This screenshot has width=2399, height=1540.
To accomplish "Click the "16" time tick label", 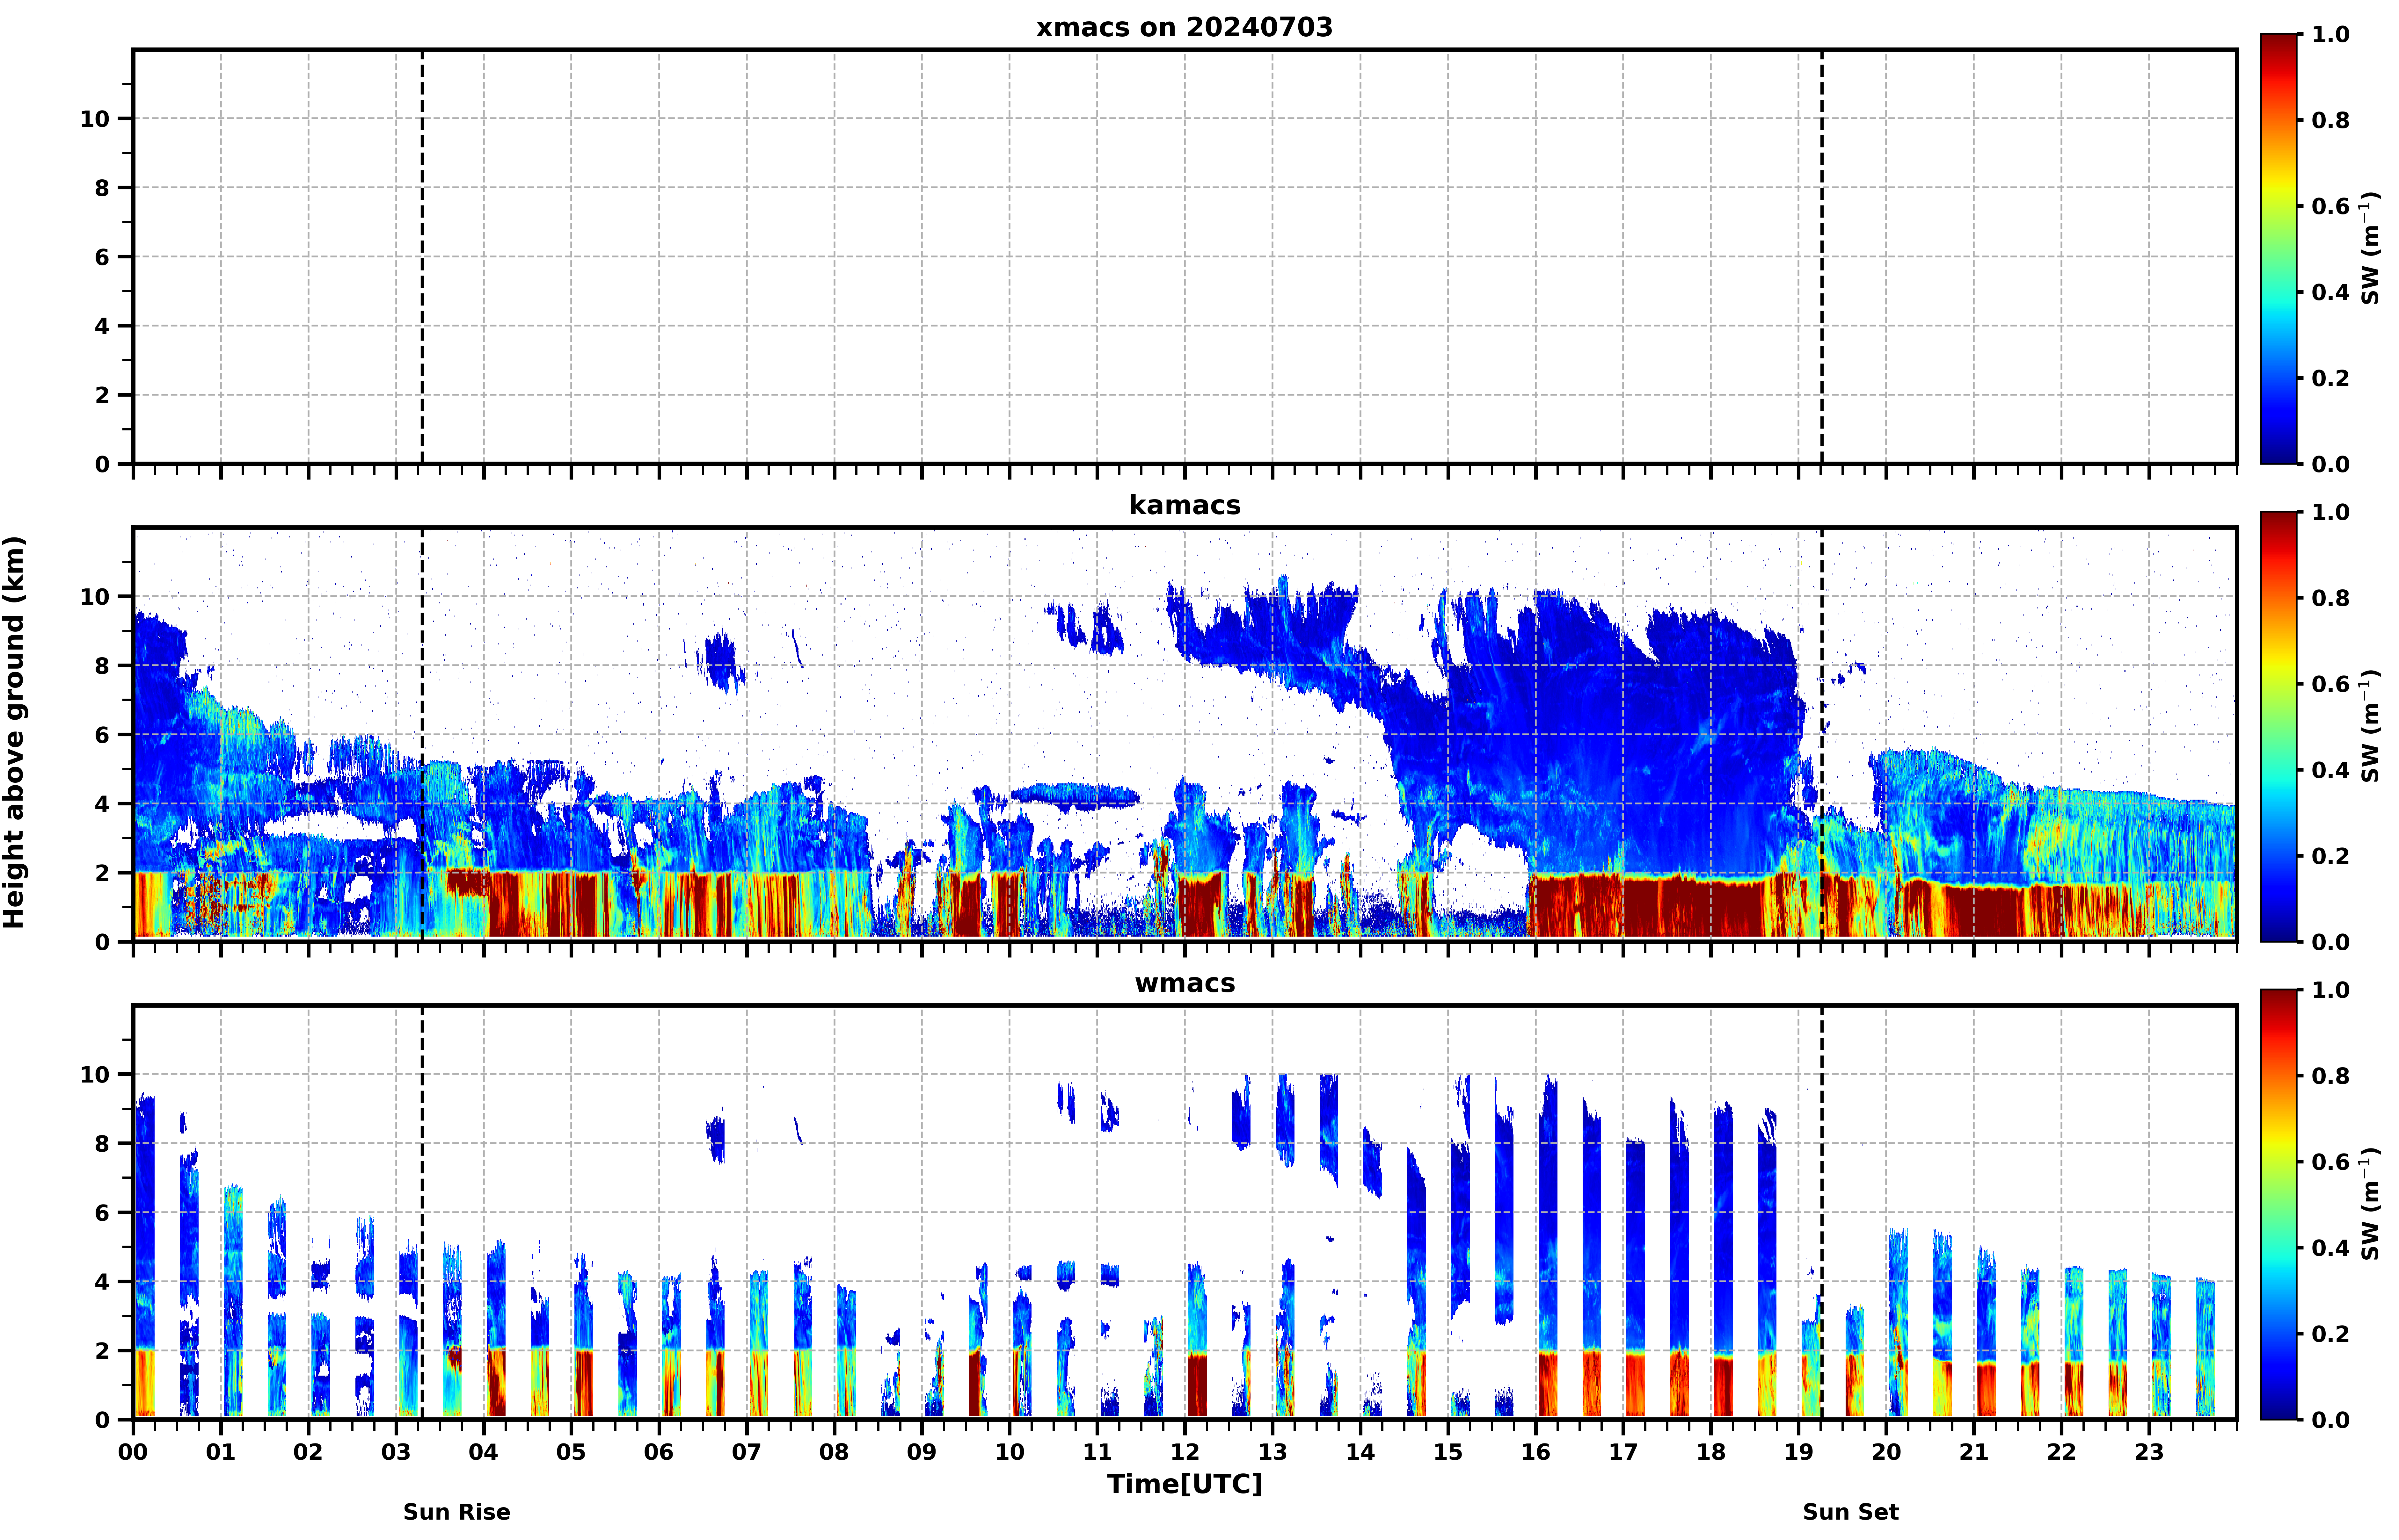I will (x=1536, y=1452).
